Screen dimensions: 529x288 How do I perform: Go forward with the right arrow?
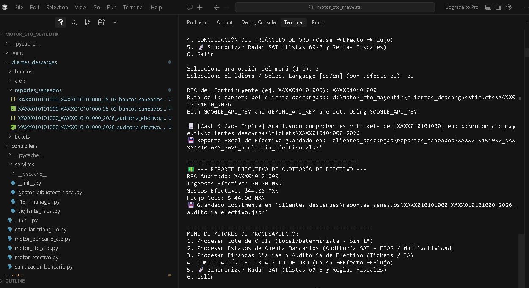(x=227, y=7)
